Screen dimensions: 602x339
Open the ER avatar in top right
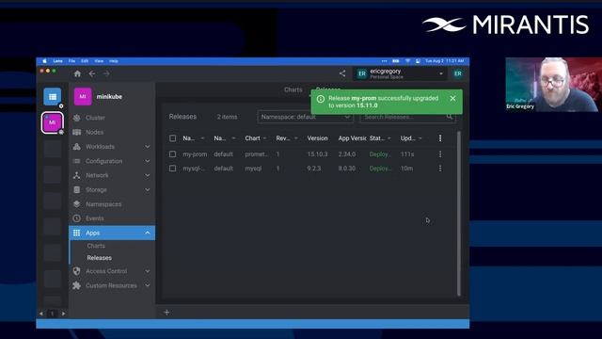458,73
